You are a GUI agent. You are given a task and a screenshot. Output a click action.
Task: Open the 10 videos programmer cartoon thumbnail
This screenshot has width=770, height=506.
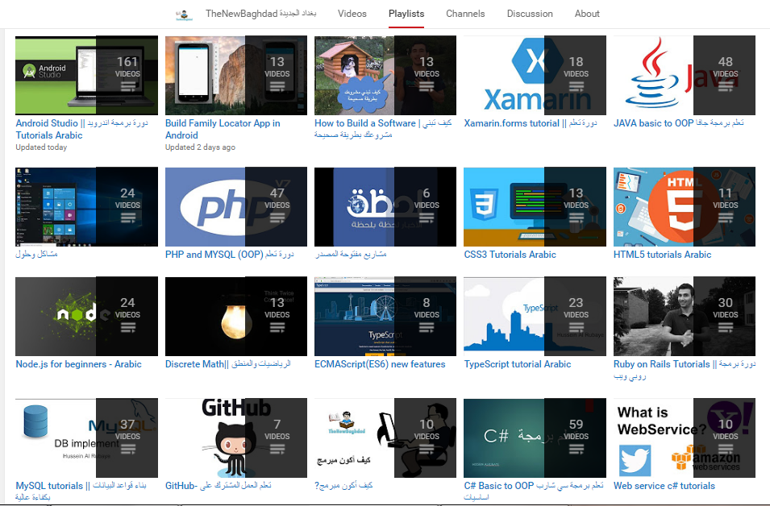tap(385, 438)
